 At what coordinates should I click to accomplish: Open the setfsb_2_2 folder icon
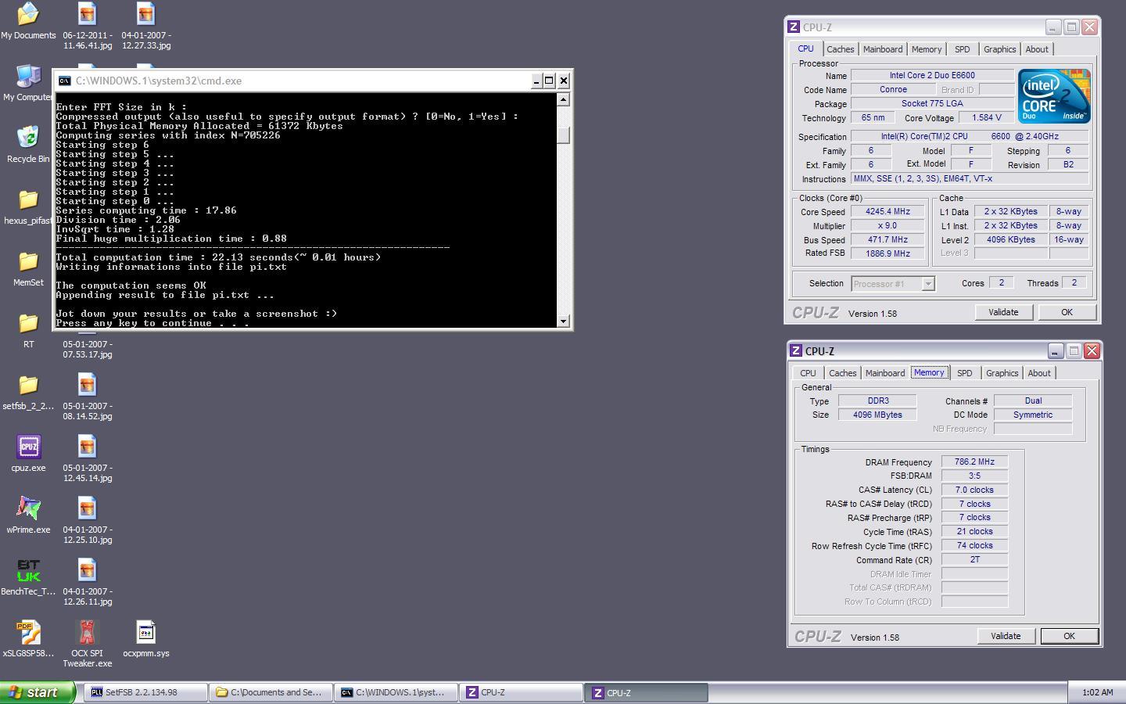click(x=28, y=392)
